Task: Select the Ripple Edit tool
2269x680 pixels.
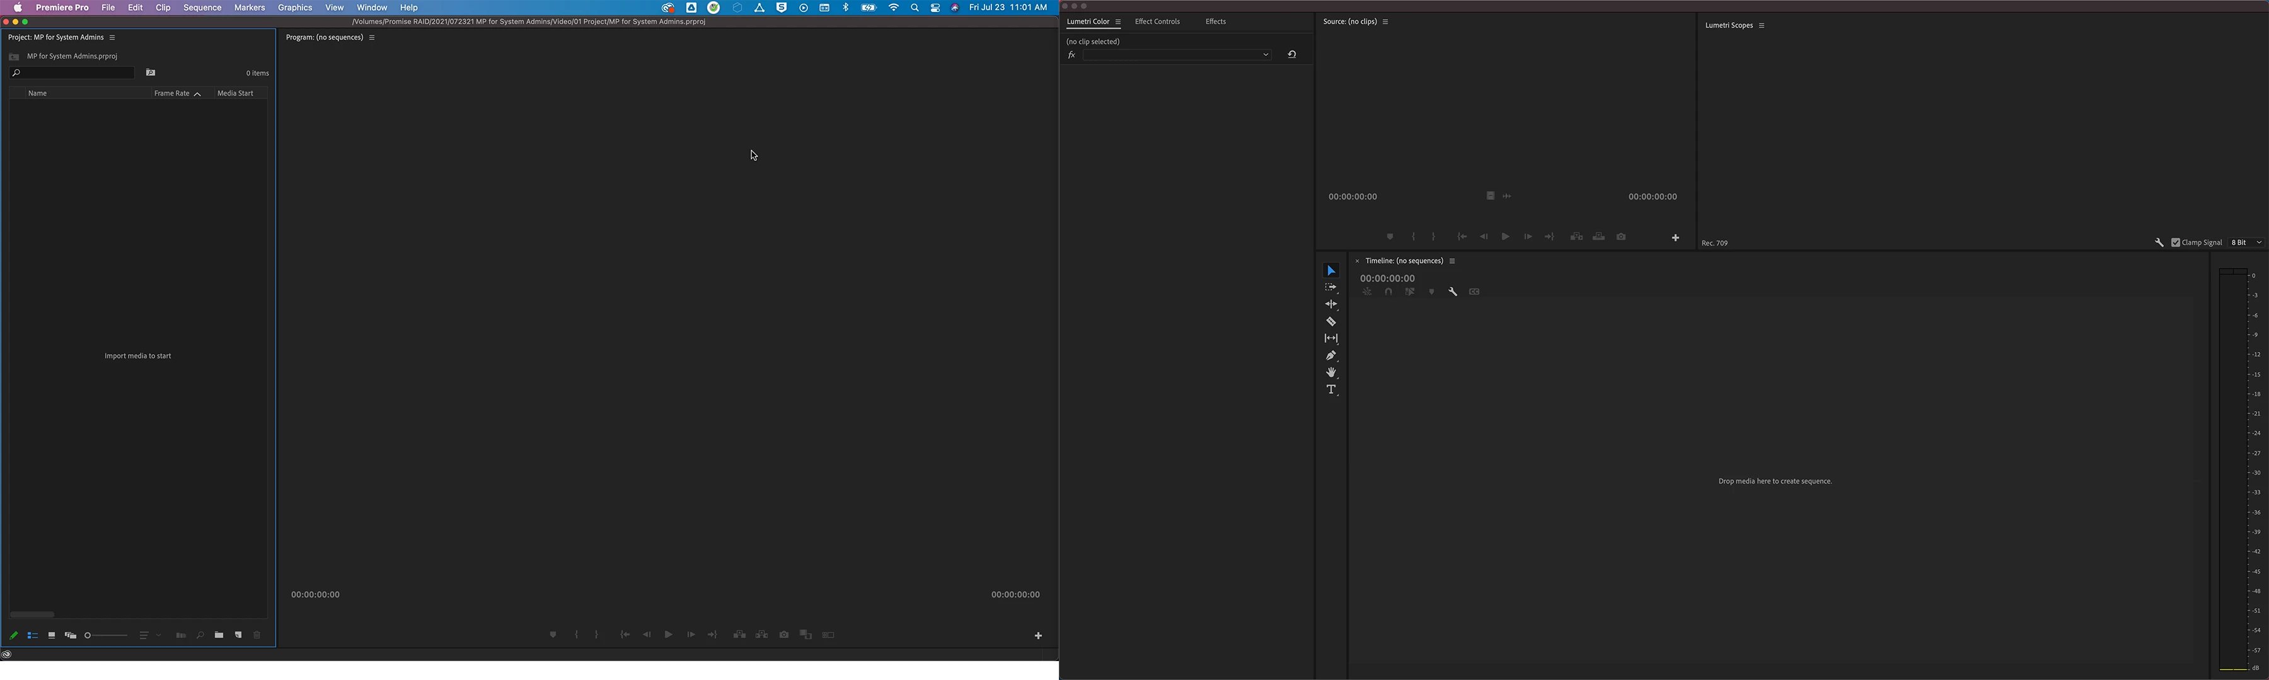Action: (1331, 304)
